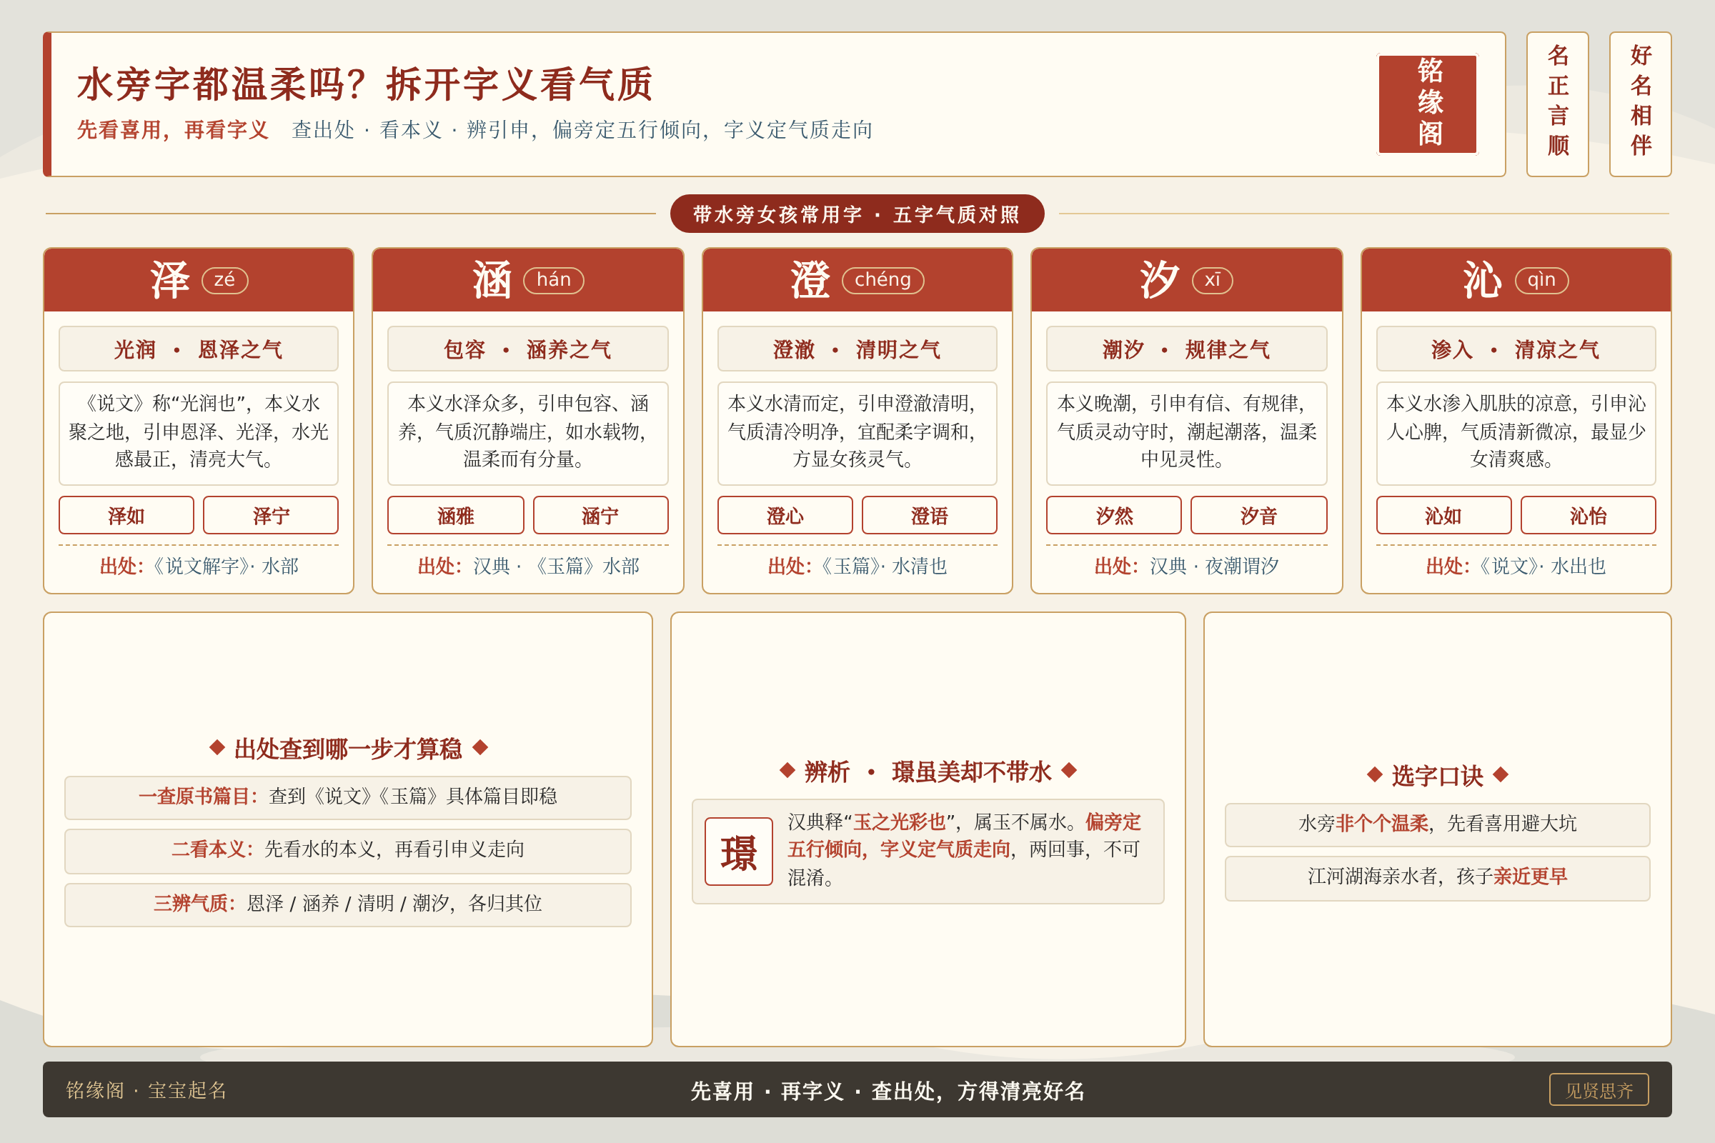Click the chéng pinyin pill
Screen dimensions: 1715x1143
click(x=883, y=281)
